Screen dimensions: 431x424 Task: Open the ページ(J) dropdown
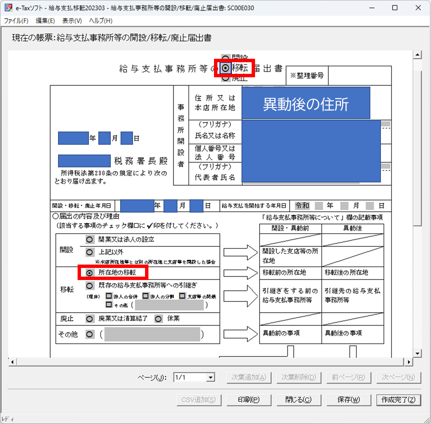(211, 378)
